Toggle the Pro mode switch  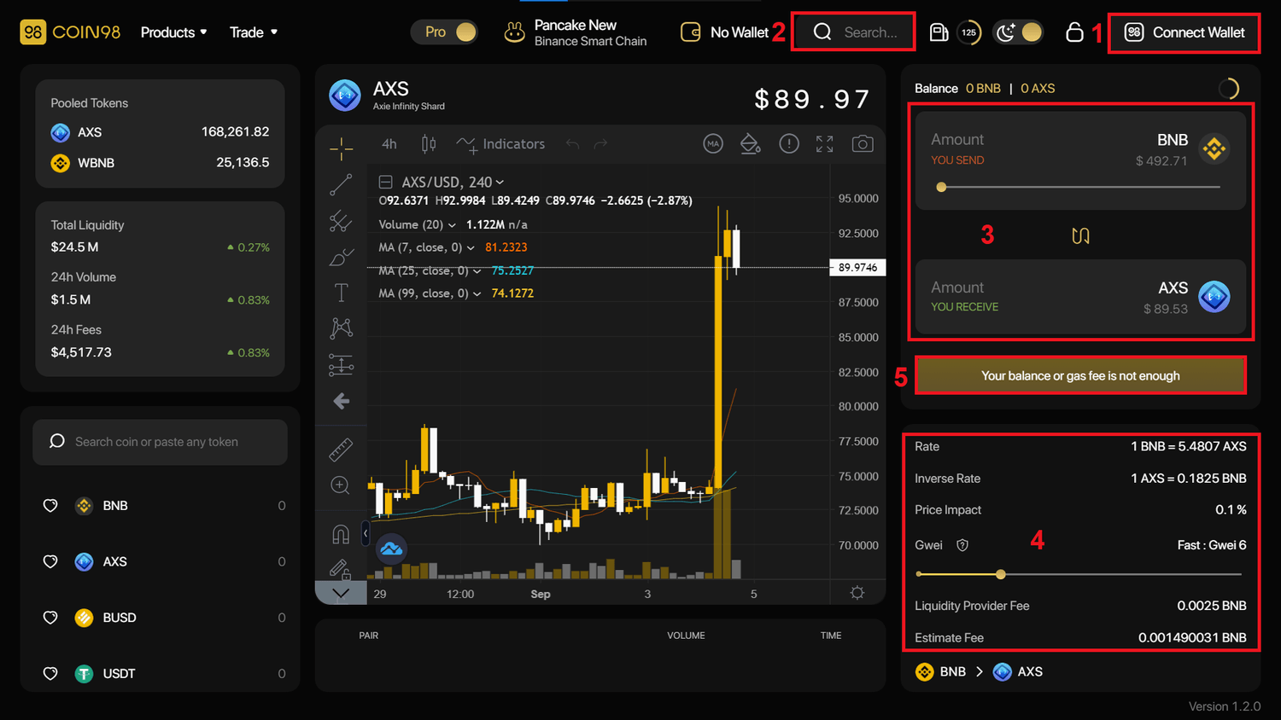[x=445, y=32]
